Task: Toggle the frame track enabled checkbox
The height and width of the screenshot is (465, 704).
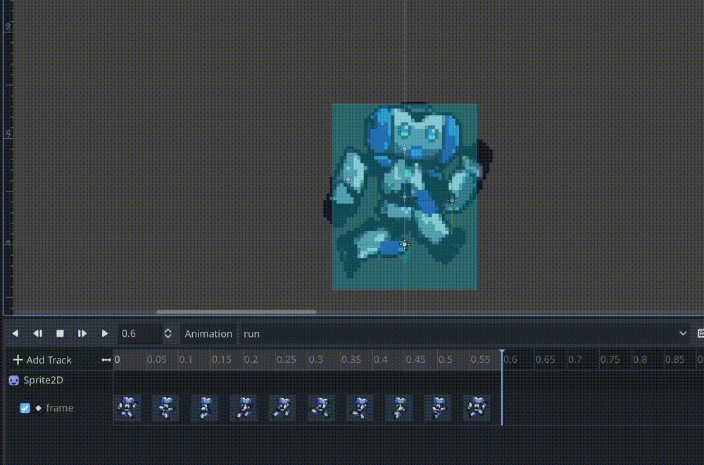Action: click(x=25, y=408)
